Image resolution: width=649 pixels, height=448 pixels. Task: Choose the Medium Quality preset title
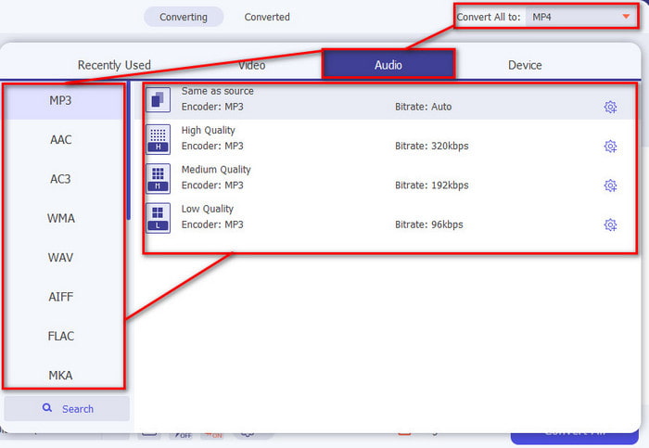216,170
